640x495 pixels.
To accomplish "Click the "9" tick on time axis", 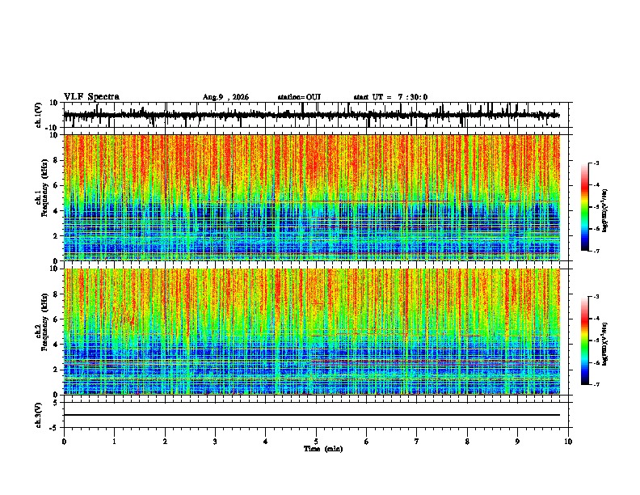I will pyautogui.click(x=517, y=442).
